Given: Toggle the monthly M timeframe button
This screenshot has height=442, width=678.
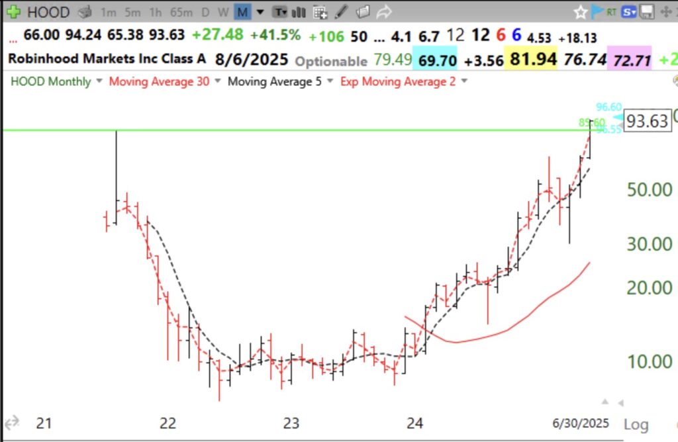Looking at the screenshot, I should tap(242, 12).
